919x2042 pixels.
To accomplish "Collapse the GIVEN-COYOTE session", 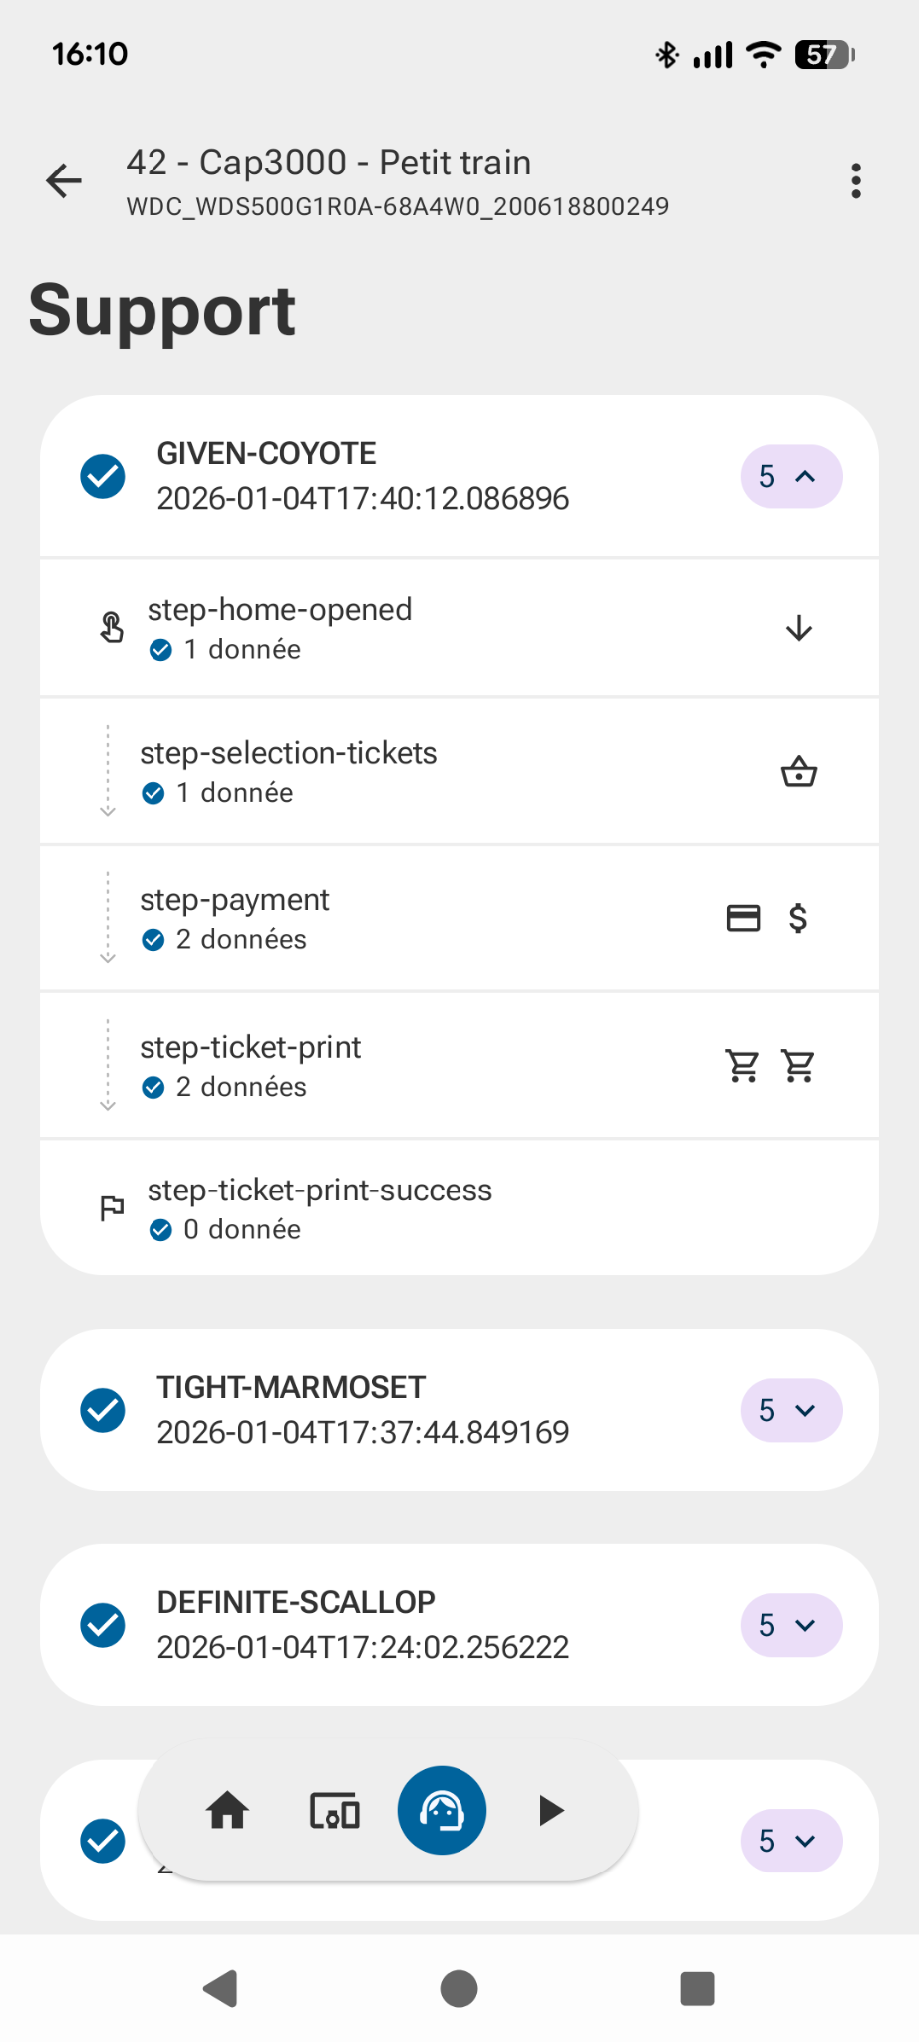I will 790,477.
